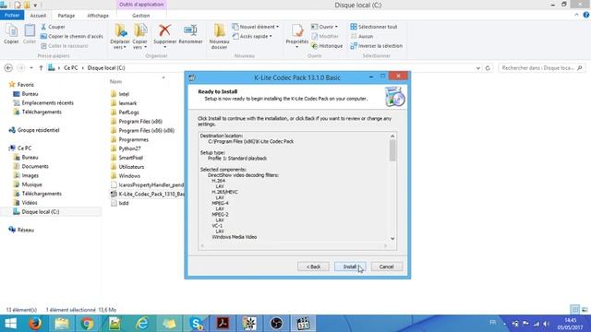Click Couper scissors in ribbon
The width and height of the screenshot is (591, 332).
(x=54, y=27)
